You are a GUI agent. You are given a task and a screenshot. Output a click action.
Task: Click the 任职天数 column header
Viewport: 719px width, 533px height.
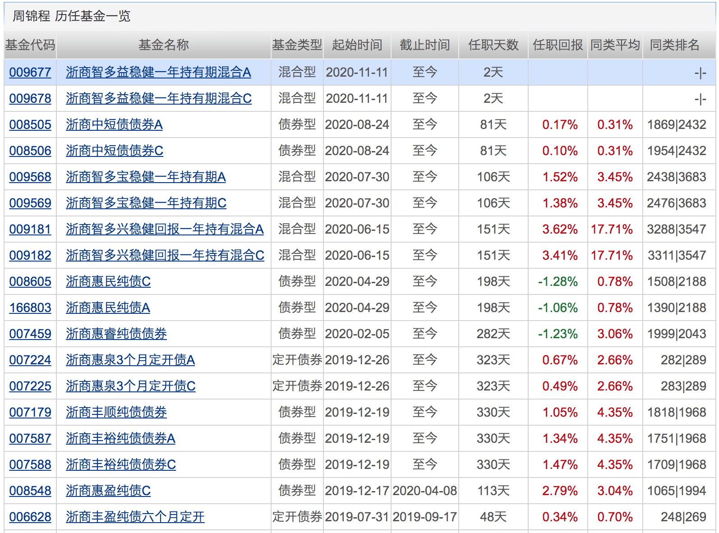click(x=493, y=45)
